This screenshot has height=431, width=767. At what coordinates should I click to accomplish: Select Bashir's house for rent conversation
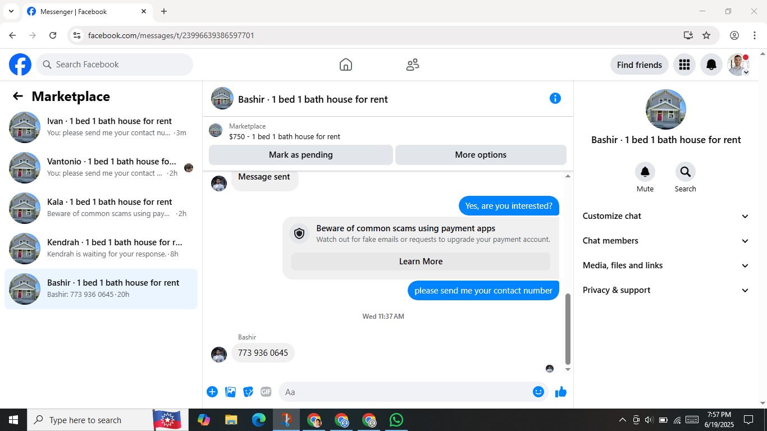tap(101, 289)
